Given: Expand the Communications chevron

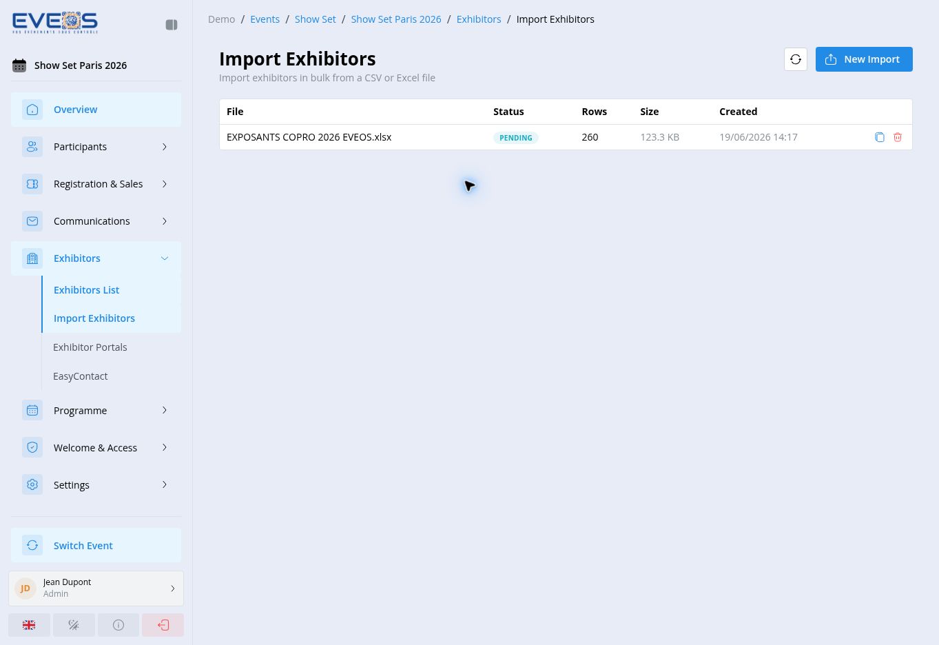Looking at the screenshot, I should point(165,221).
